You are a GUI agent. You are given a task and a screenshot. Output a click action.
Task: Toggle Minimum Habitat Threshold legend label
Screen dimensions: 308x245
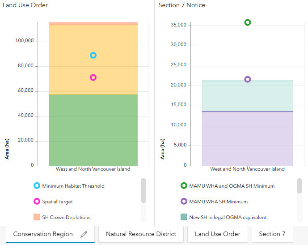click(73, 186)
